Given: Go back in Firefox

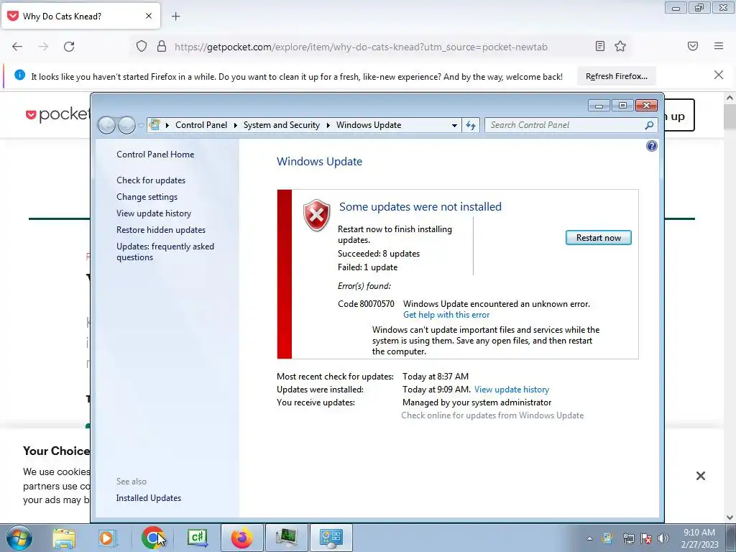Looking at the screenshot, I should click(x=17, y=47).
